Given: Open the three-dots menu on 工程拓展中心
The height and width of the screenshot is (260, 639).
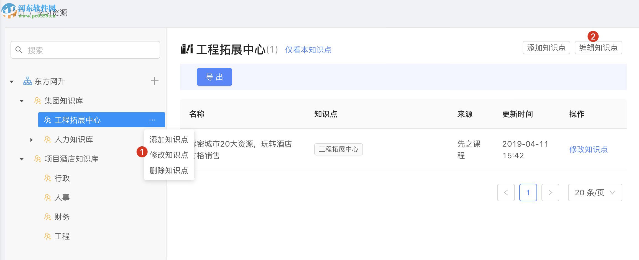Looking at the screenshot, I should coord(152,120).
